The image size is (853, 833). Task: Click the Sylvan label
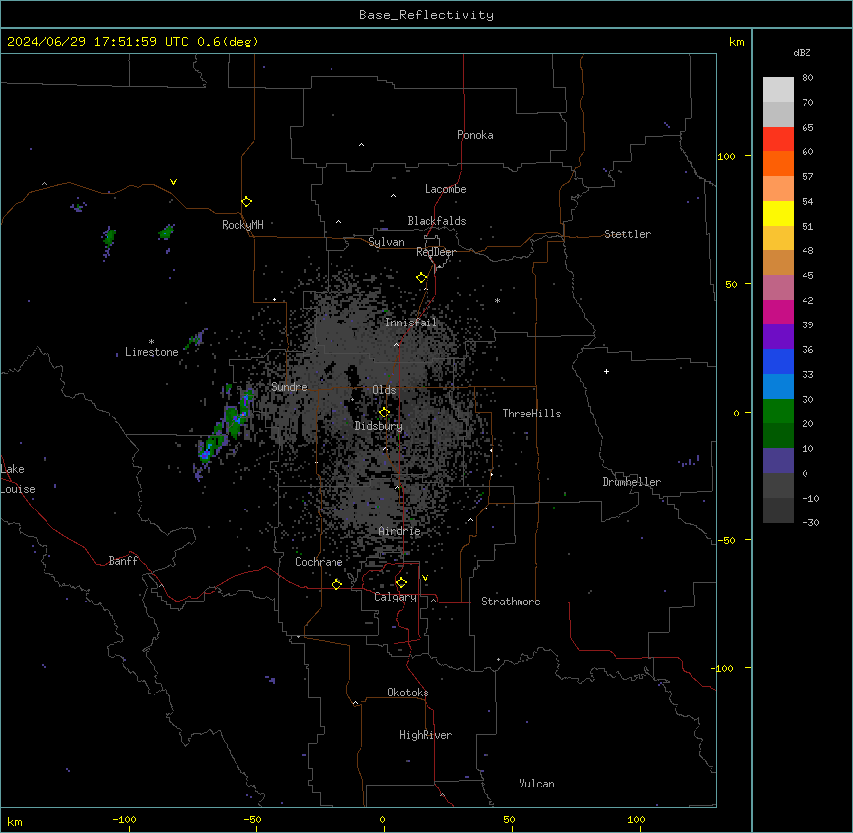point(386,242)
